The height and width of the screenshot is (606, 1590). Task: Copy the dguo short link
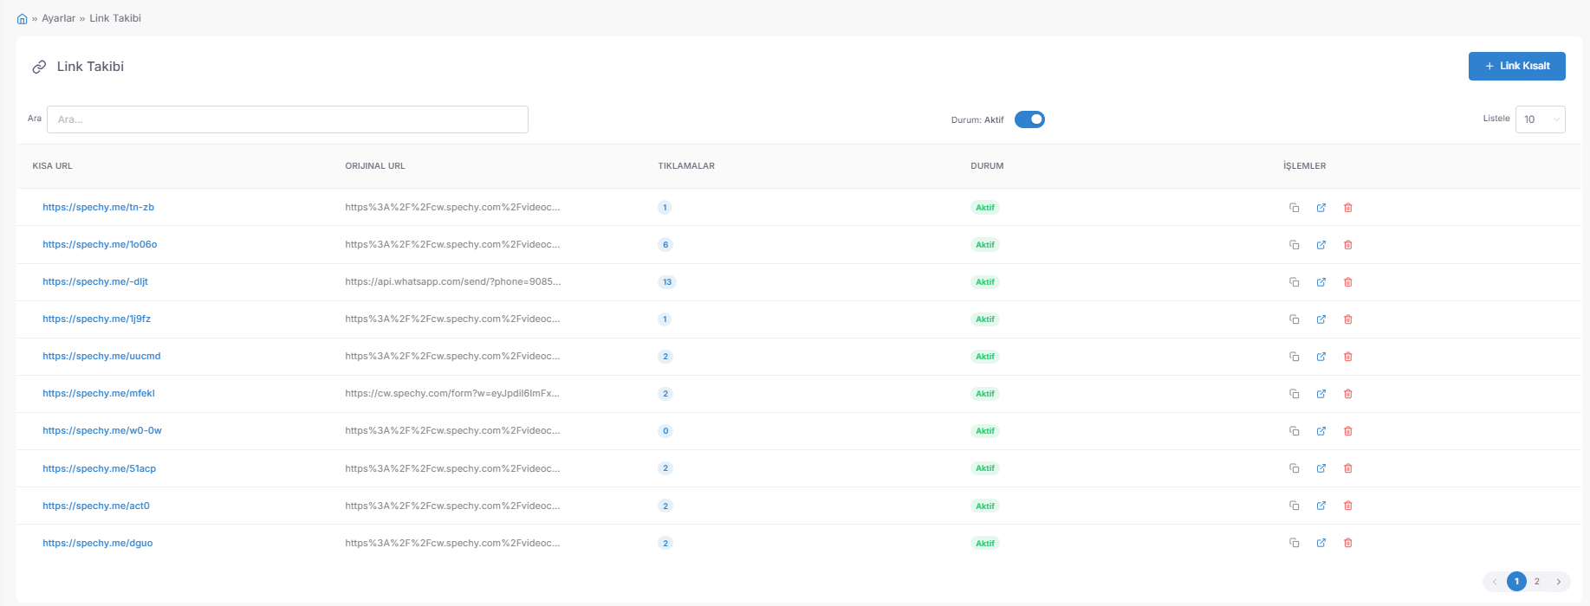click(x=1295, y=543)
